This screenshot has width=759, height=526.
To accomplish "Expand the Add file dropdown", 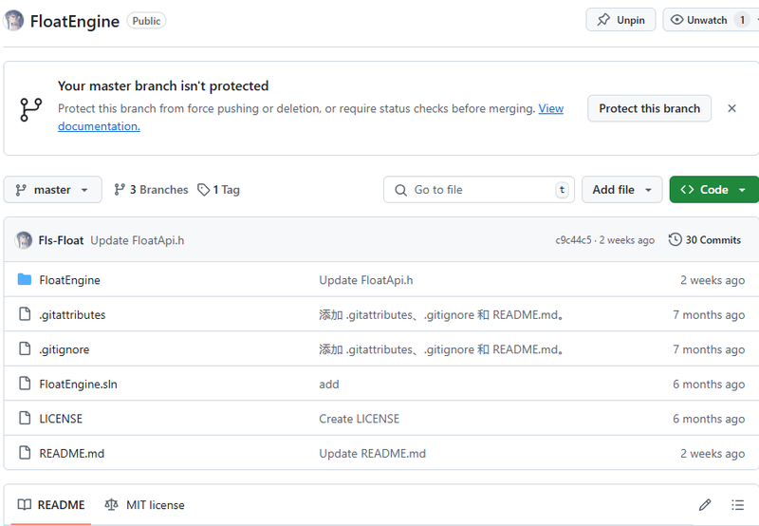I will [621, 190].
